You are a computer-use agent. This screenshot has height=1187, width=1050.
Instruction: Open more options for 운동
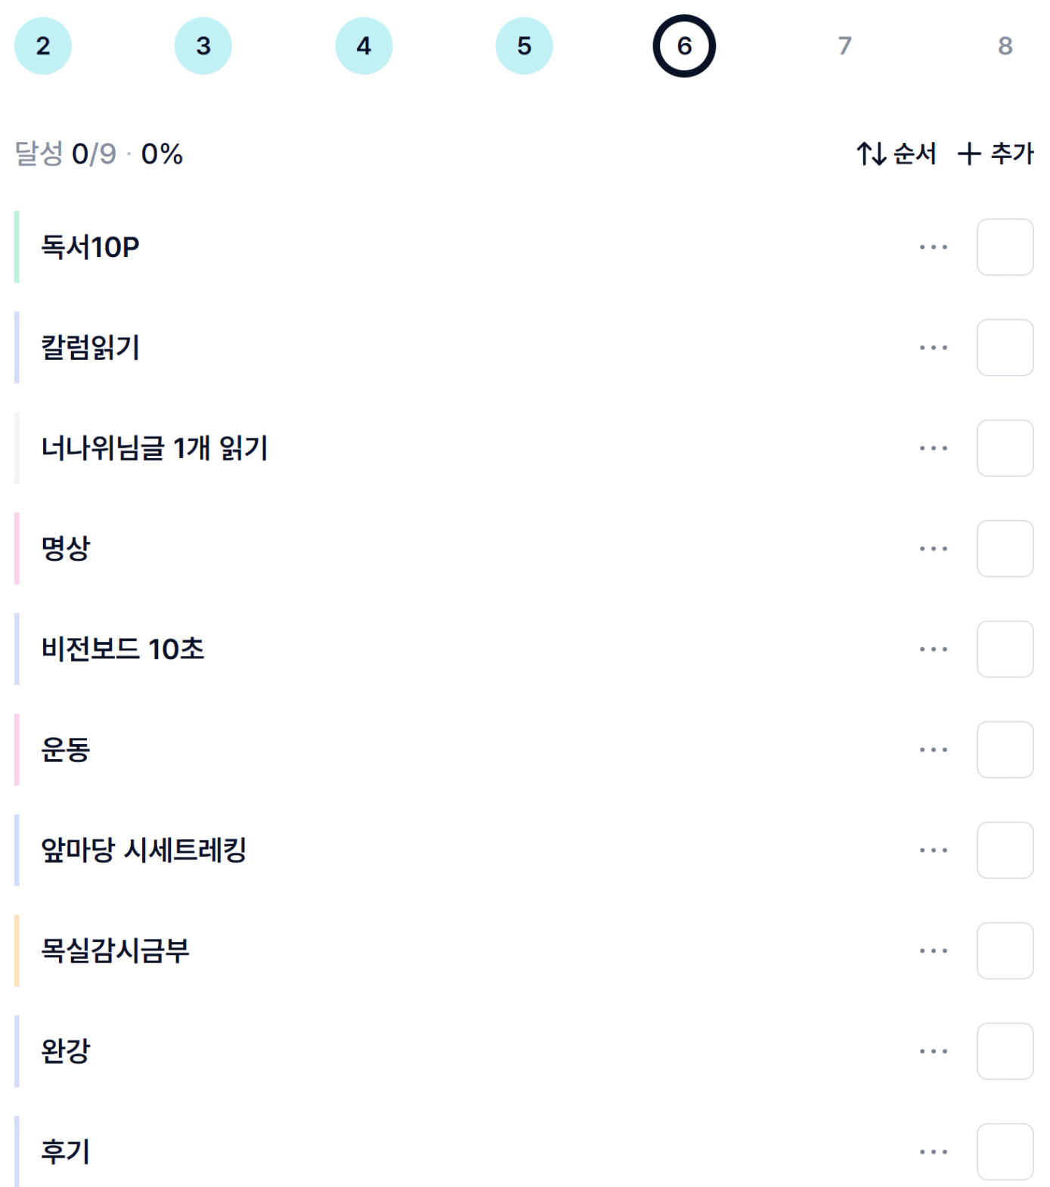click(933, 750)
